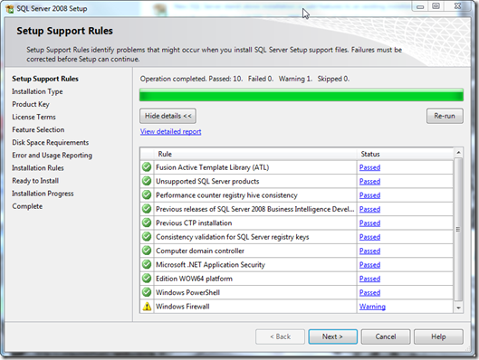This screenshot has width=479, height=360.
Task: Collapse the list with Hide details button
Action: (168, 116)
